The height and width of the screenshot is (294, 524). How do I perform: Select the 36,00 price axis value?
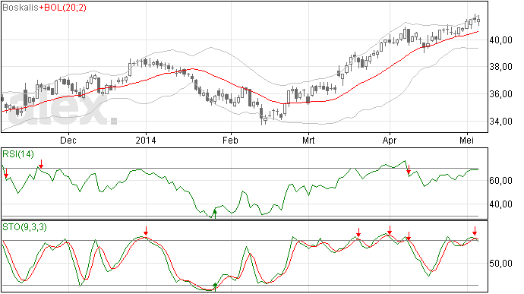[500, 94]
